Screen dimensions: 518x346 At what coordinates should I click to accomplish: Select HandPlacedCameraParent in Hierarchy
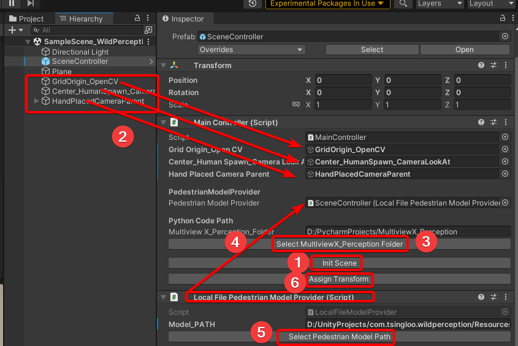pos(98,101)
